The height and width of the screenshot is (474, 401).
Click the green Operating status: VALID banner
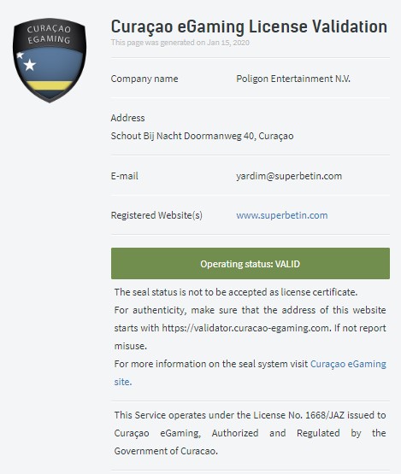click(251, 263)
